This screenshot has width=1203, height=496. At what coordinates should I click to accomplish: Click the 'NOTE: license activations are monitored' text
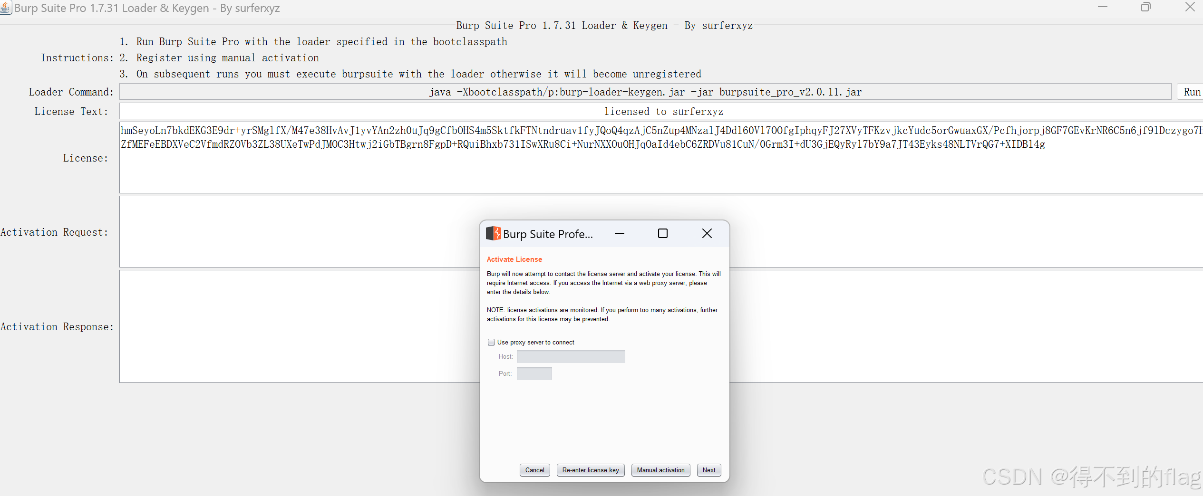[602, 315]
